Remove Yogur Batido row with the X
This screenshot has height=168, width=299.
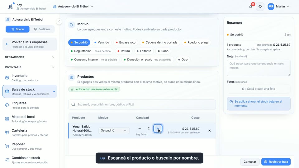pyautogui.click(x=209, y=130)
